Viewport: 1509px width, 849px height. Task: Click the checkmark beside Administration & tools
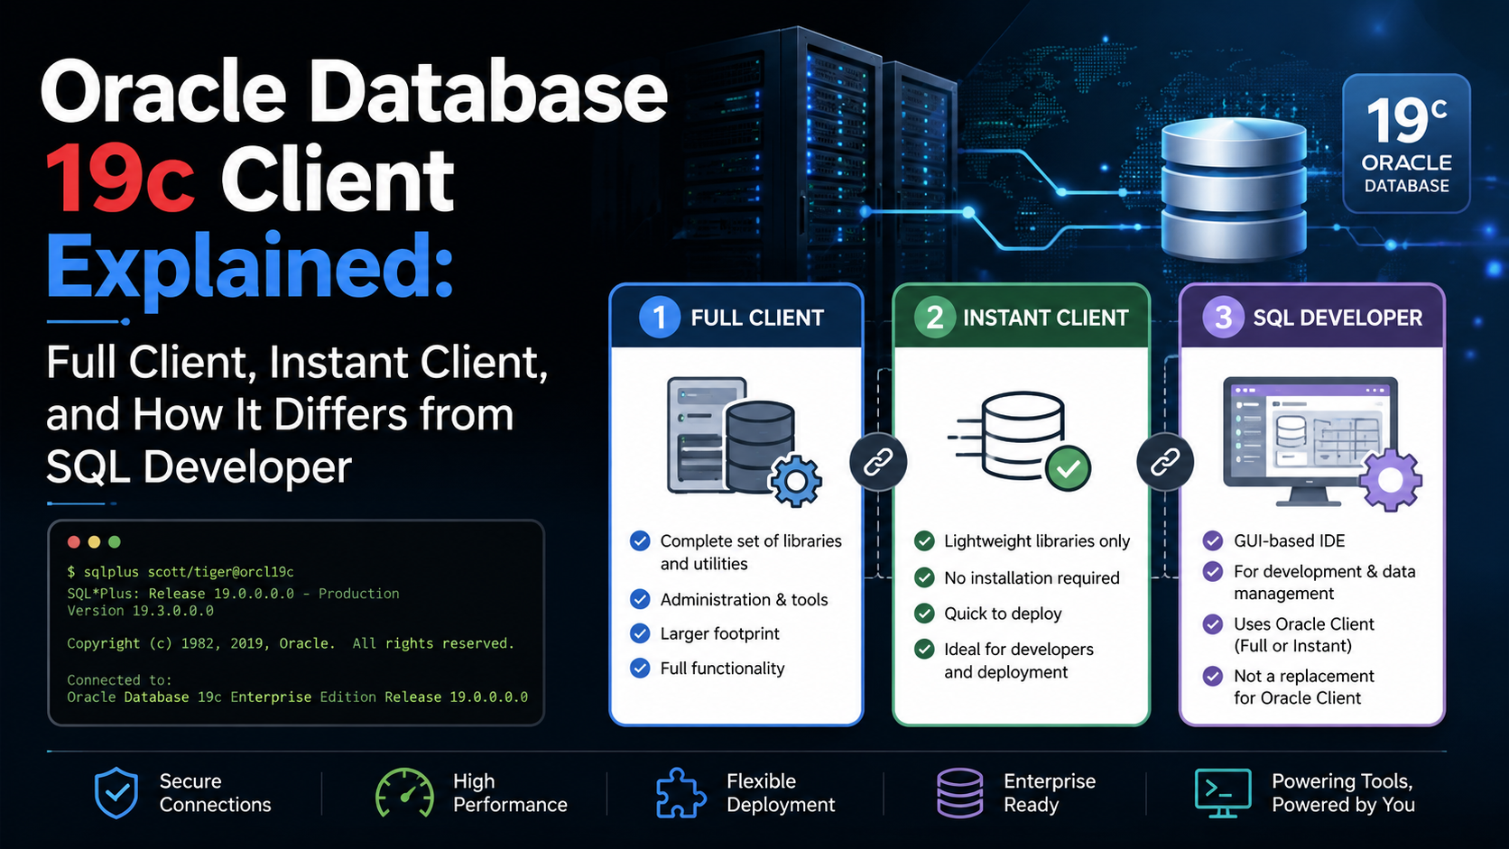click(x=640, y=599)
